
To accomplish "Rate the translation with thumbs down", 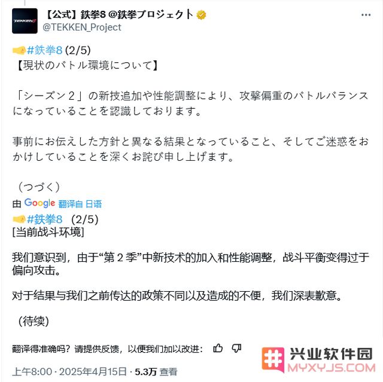I will point(236,349).
